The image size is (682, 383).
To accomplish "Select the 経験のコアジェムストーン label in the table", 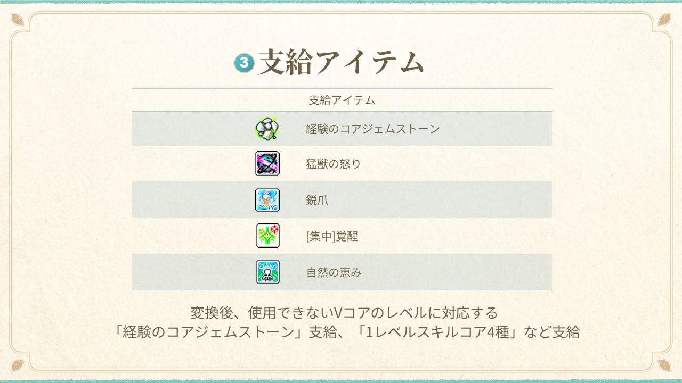I will (373, 129).
